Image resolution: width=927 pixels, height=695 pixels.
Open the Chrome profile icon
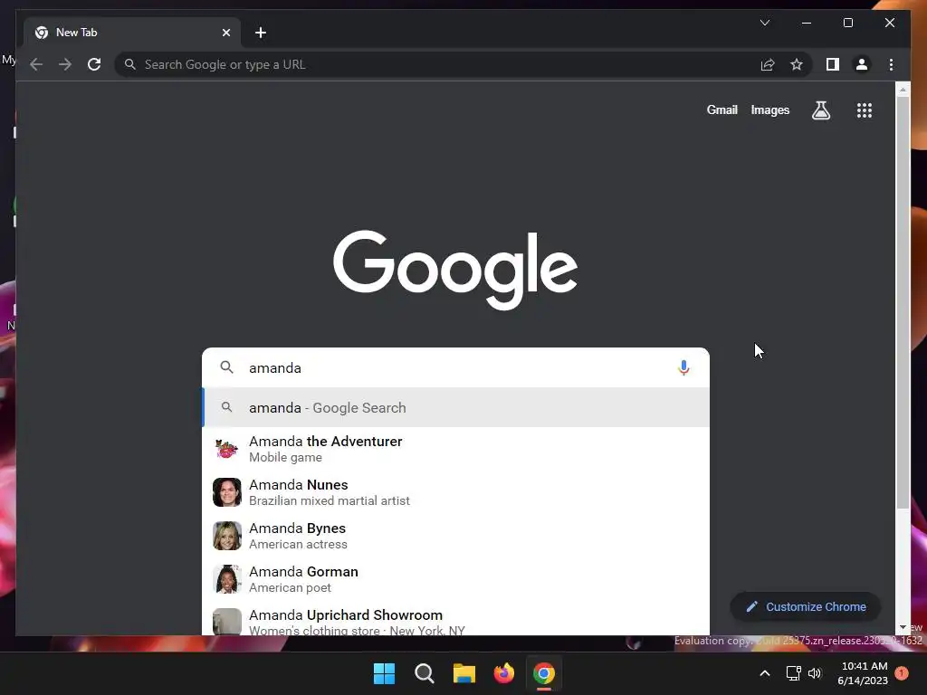(862, 64)
